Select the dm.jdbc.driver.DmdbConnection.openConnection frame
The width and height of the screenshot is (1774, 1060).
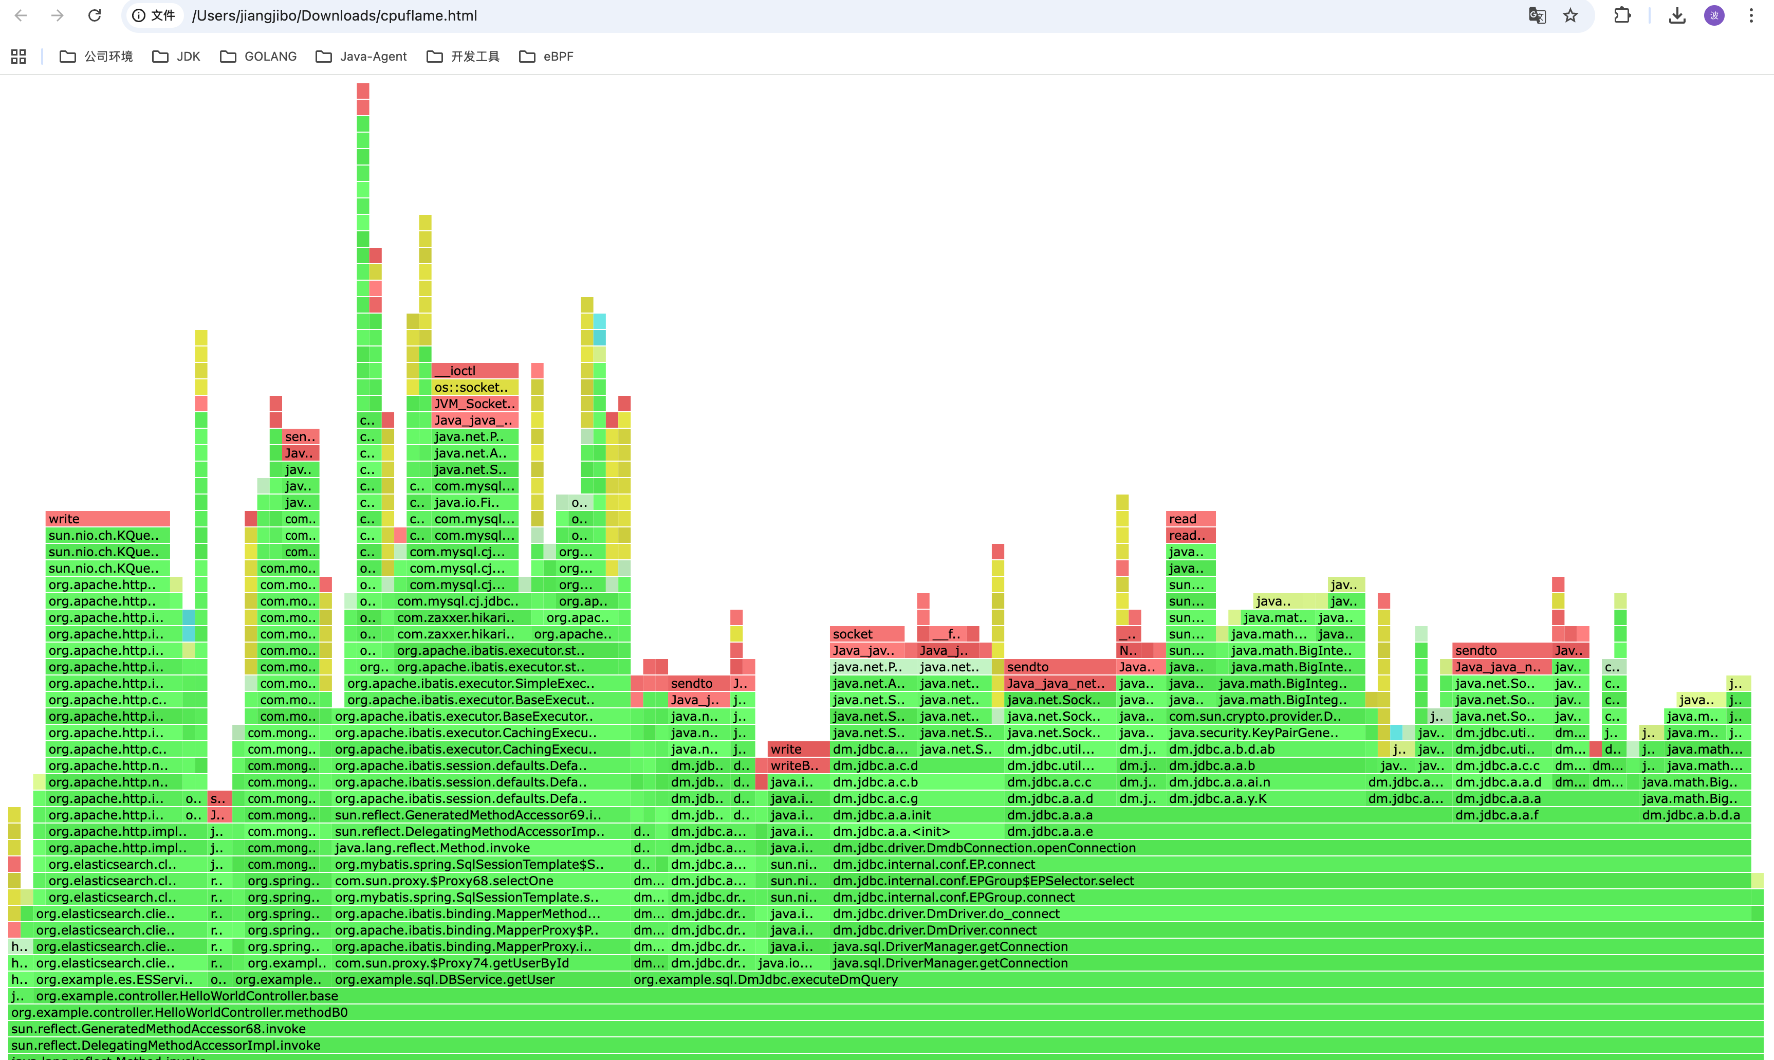tap(984, 848)
